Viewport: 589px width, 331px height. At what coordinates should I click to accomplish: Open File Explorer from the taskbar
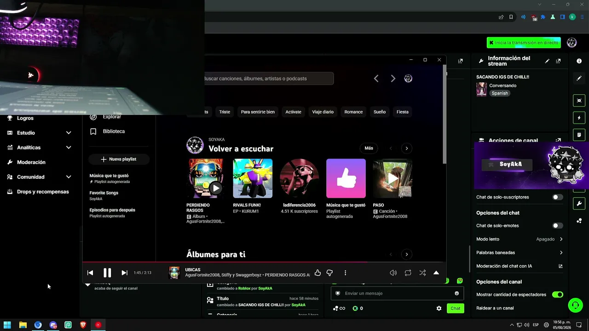[x=23, y=325]
